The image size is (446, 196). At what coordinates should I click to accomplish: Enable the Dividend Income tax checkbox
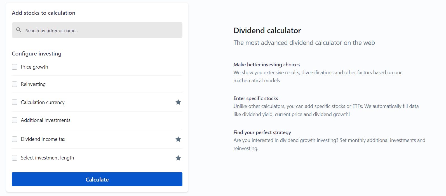(15, 139)
